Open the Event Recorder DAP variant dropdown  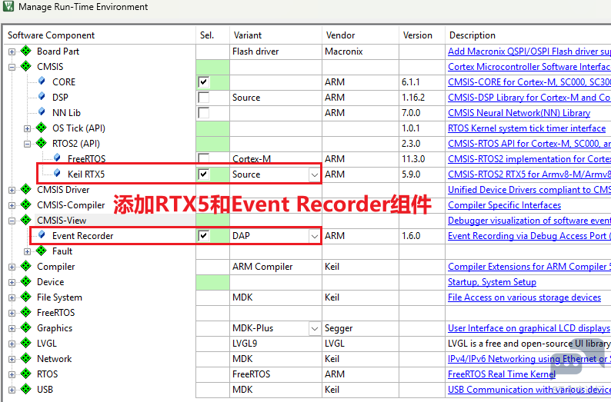point(315,236)
